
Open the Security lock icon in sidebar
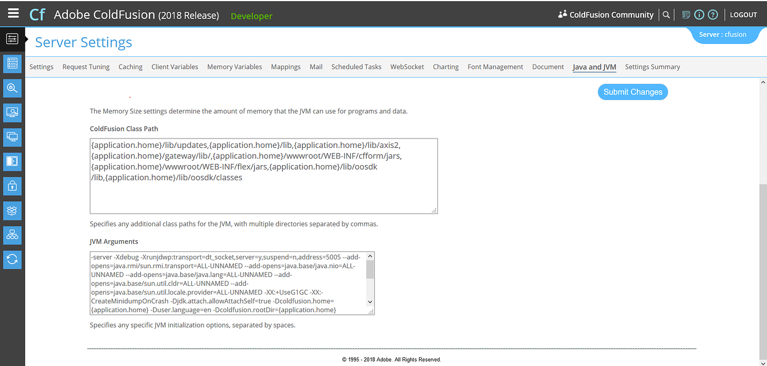click(x=12, y=186)
